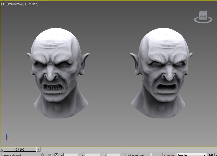Toggle the Selection Lock padlock icon
The image size is (217, 156).
pyautogui.click(x=50, y=155)
